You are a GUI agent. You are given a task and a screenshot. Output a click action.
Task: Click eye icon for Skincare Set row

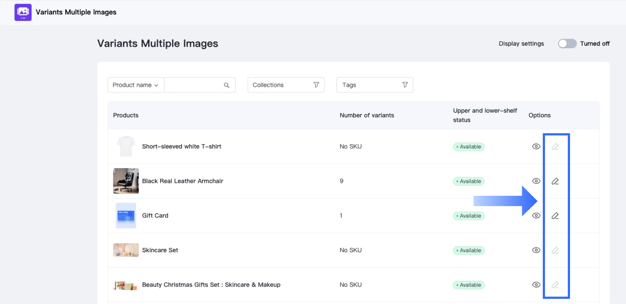coord(536,250)
